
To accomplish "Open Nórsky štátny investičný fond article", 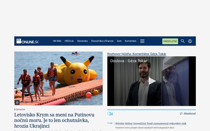I will click(151, 123).
